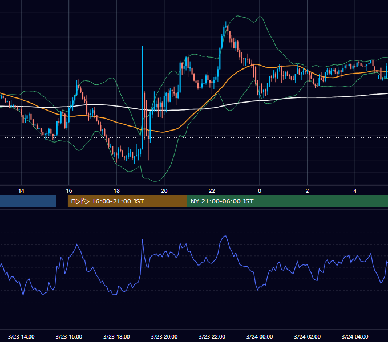Click the 3/23 22:00 date label
Viewport: 388px width, 342px height.
(x=212, y=336)
